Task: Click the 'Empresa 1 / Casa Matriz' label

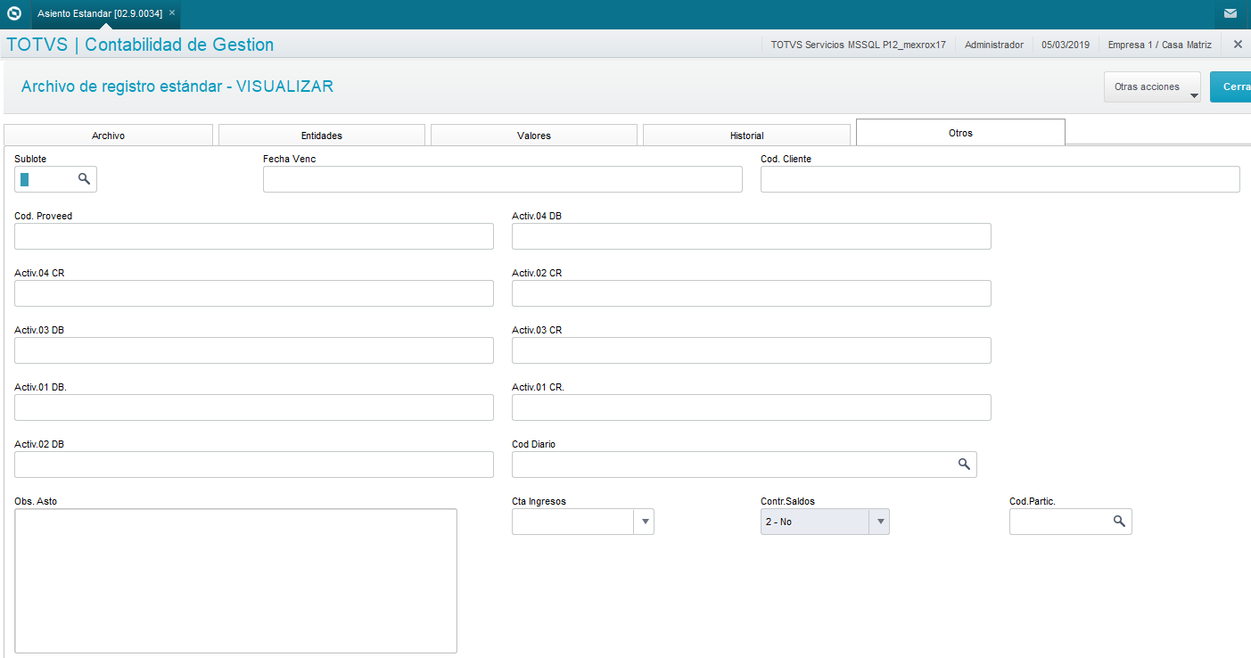Action: [x=1160, y=45]
